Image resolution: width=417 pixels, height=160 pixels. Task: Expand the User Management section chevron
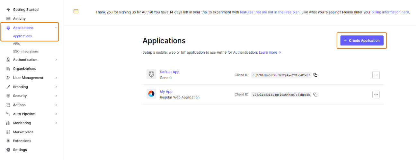point(56,78)
